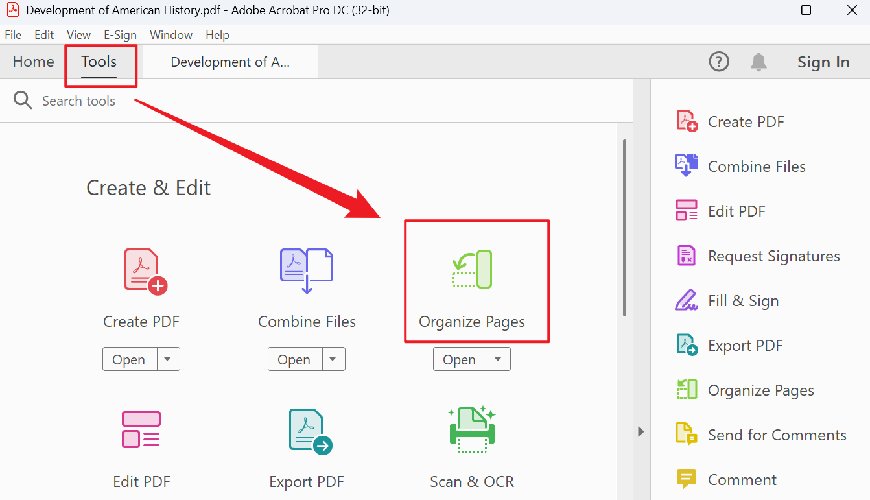Select the Comment speech bubble icon

click(687, 479)
